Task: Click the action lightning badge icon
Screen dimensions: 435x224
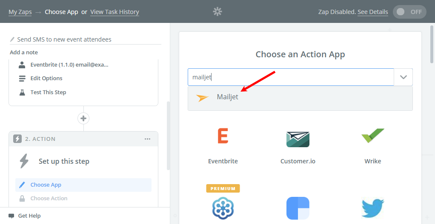Action: point(17,139)
